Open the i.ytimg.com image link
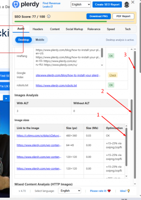Image resolution: width=141 pixels, height=200 pixels. [x=39, y=136]
